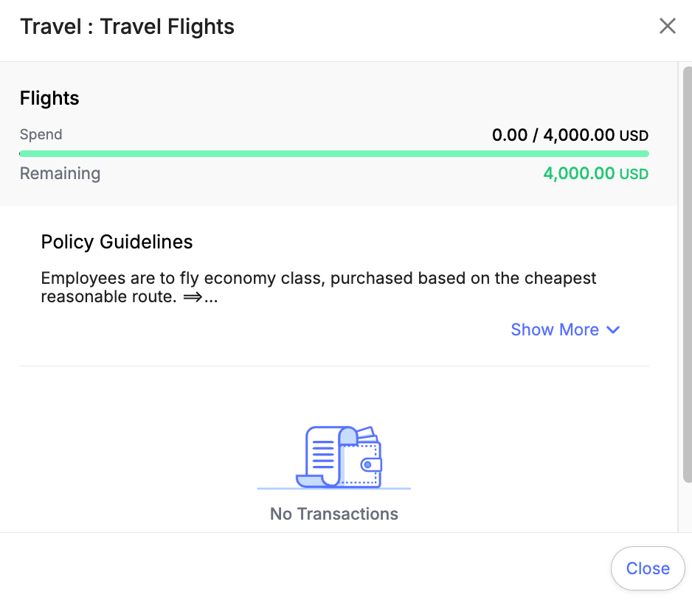The height and width of the screenshot is (603, 692).
Task: Click the receipt scroll in the illustration
Action: coord(325,457)
